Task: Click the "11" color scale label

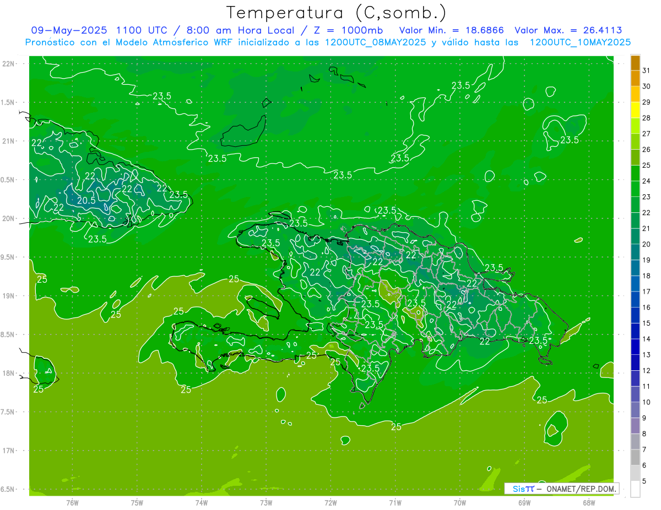Action: coord(646,386)
